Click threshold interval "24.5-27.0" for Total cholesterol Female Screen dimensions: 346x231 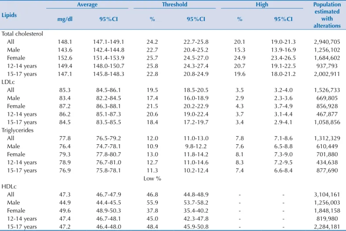pos(196,58)
